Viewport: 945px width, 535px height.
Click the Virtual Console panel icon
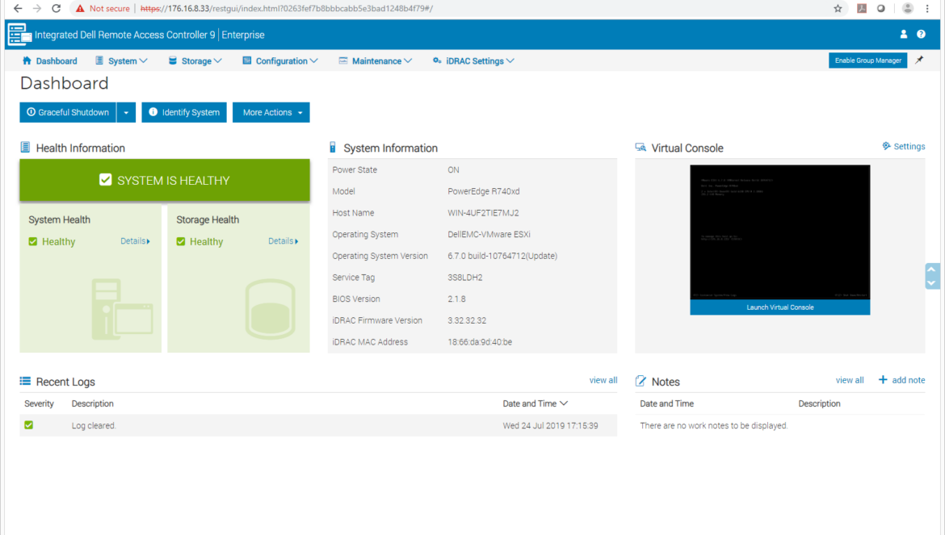pos(640,148)
